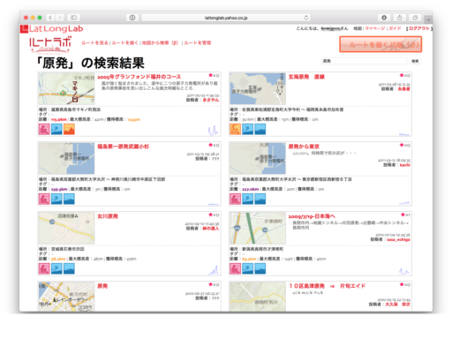Click the last blue icon on the 日本海へ card
This screenshot has height=339, width=452.
coord(260,268)
